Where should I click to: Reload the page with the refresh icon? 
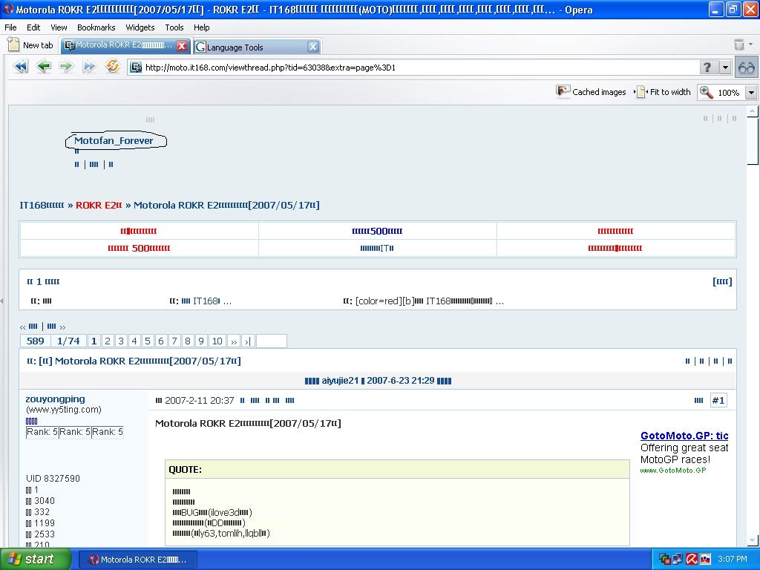[113, 66]
